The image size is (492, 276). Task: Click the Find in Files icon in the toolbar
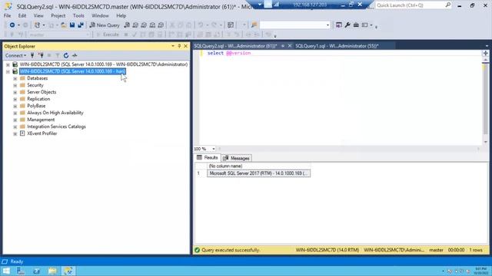point(254,25)
